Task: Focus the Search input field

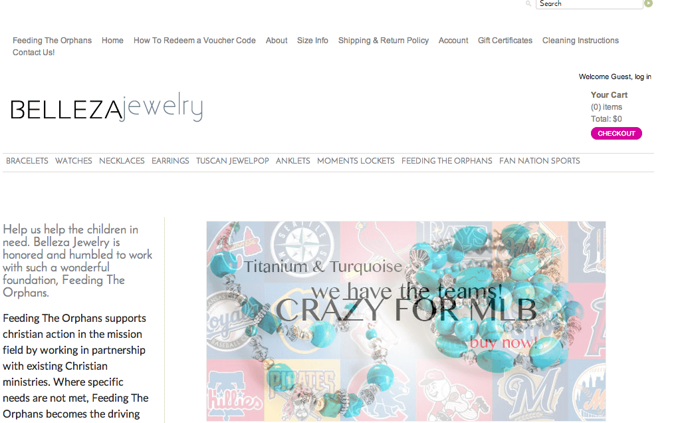Action: [x=589, y=4]
